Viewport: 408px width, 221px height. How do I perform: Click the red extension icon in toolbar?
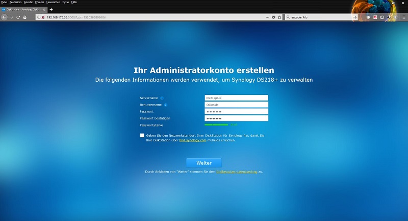point(375,17)
